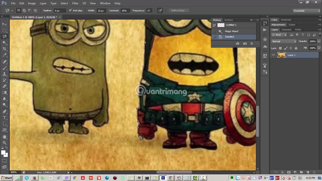Toggle Lock image pixels
322x181 pixels.
pos(286,48)
